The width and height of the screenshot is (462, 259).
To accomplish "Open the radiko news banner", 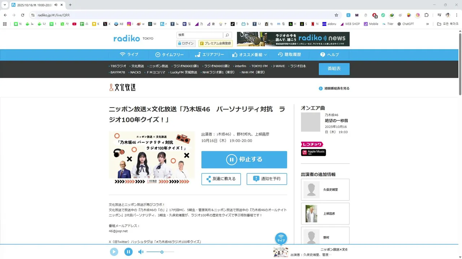I will (x=293, y=39).
